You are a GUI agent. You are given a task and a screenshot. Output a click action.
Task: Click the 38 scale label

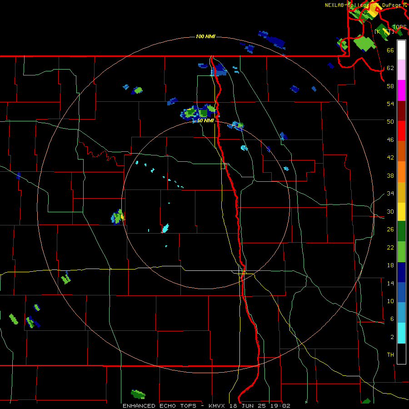pyautogui.click(x=390, y=175)
